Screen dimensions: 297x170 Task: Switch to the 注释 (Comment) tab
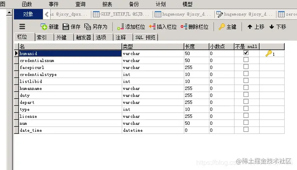(x=123, y=37)
